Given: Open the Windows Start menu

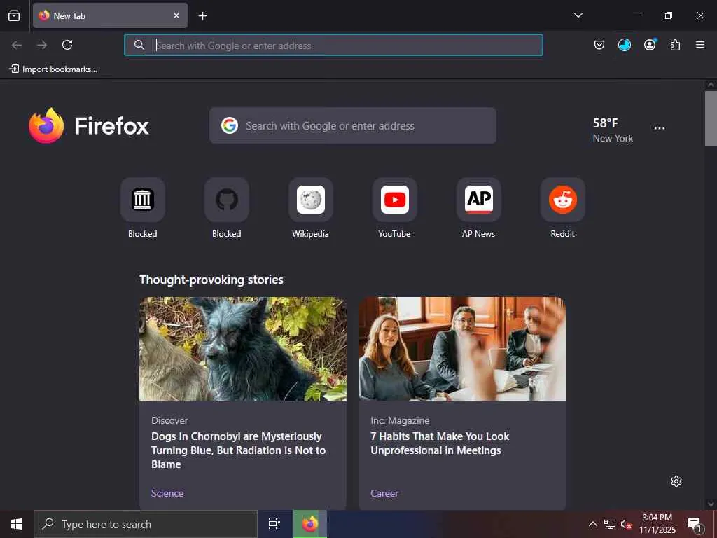Looking at the screenshot, I should 17,524.
